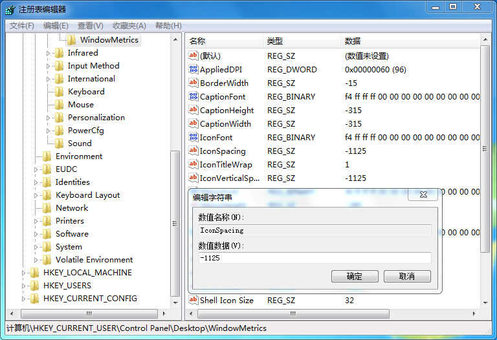Sort by the 数据 column header
The image size is (497, 340).
tap(411, 41)
